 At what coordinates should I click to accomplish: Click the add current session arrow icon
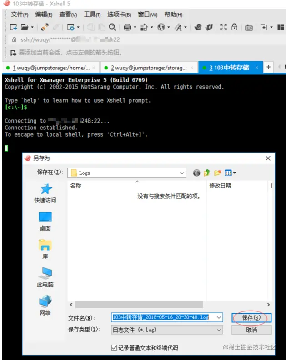click(x=13, y=53)
